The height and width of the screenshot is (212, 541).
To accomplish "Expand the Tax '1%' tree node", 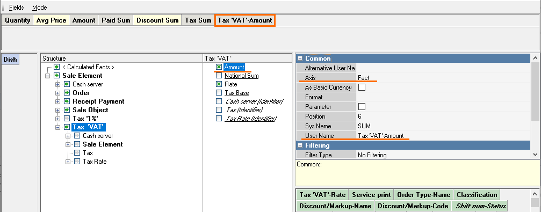I will click(x=57, y=118).
